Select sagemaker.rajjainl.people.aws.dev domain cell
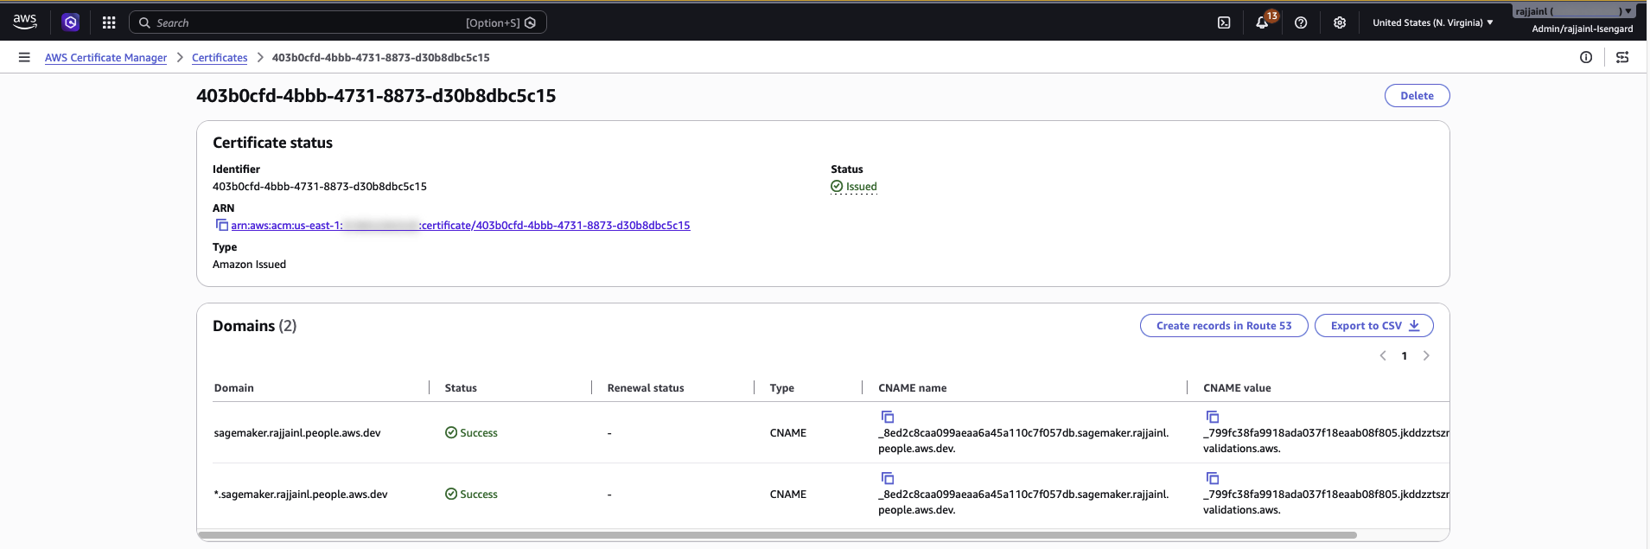This screenshot has height=549, width=1650. [297, 432]
